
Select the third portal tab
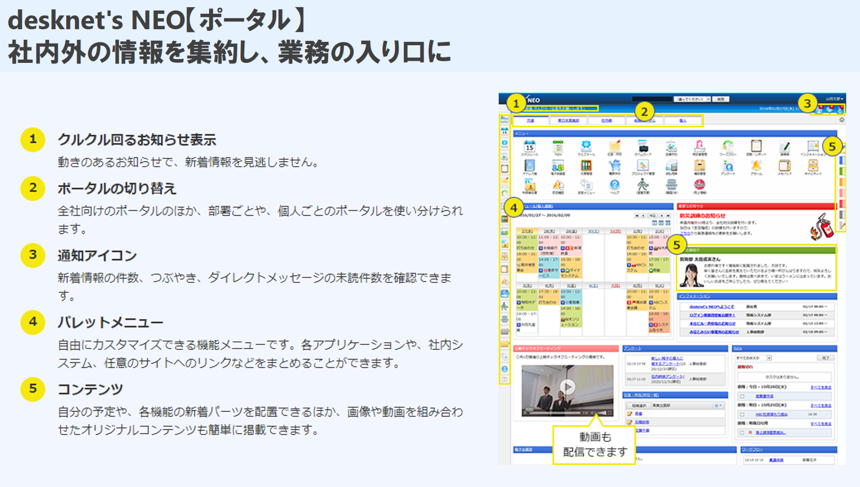point(606,120)
